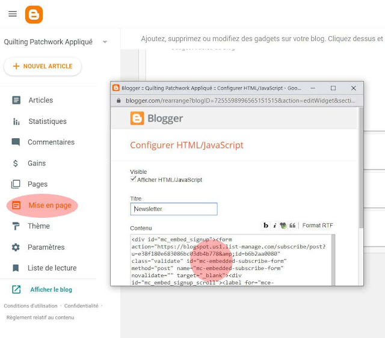This screenshot has width=385, height=338.
Task: Click the popup window vertical scrollbar
Action: coord(361,168)
